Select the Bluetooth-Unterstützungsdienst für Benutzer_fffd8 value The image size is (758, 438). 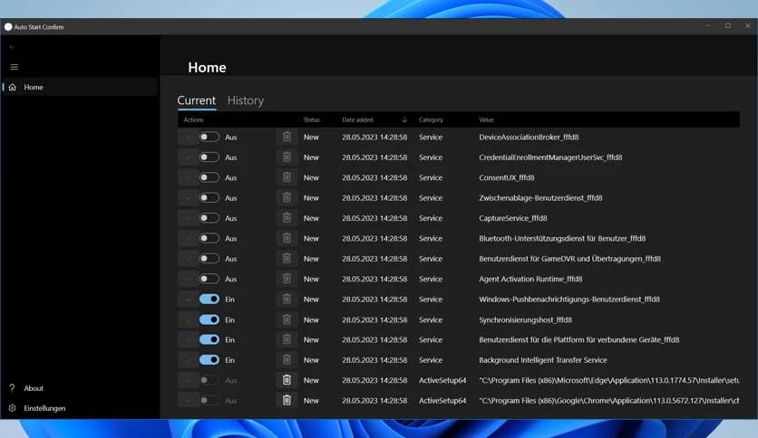[x=562, y=238]
